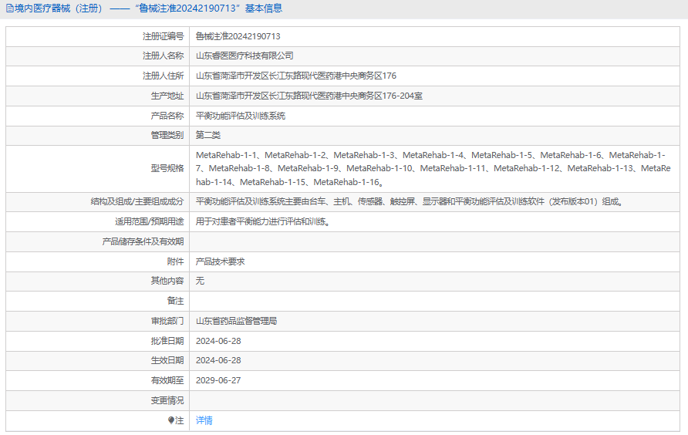Click the intended use text 用于对患者平衡能力进行评估和训练
The image size is (688, 435).
tap(263, 221)
